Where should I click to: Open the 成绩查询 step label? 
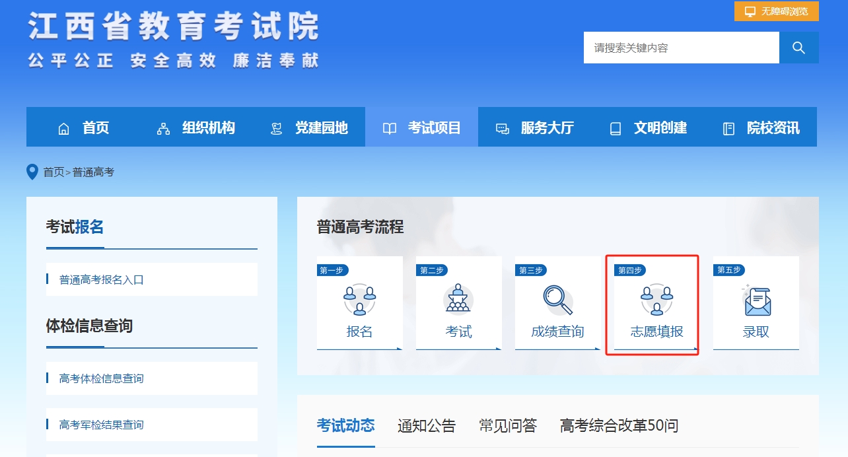[x=558, y=332]
